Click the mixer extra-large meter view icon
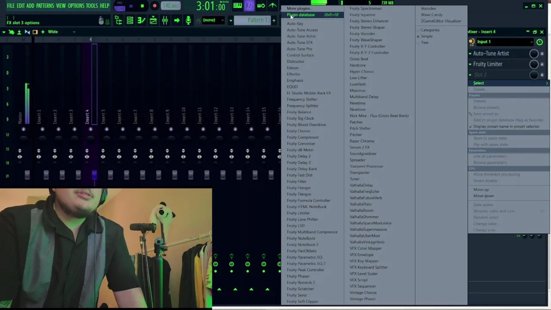Viewport: 551px width, 310px height. click(35, 32)
